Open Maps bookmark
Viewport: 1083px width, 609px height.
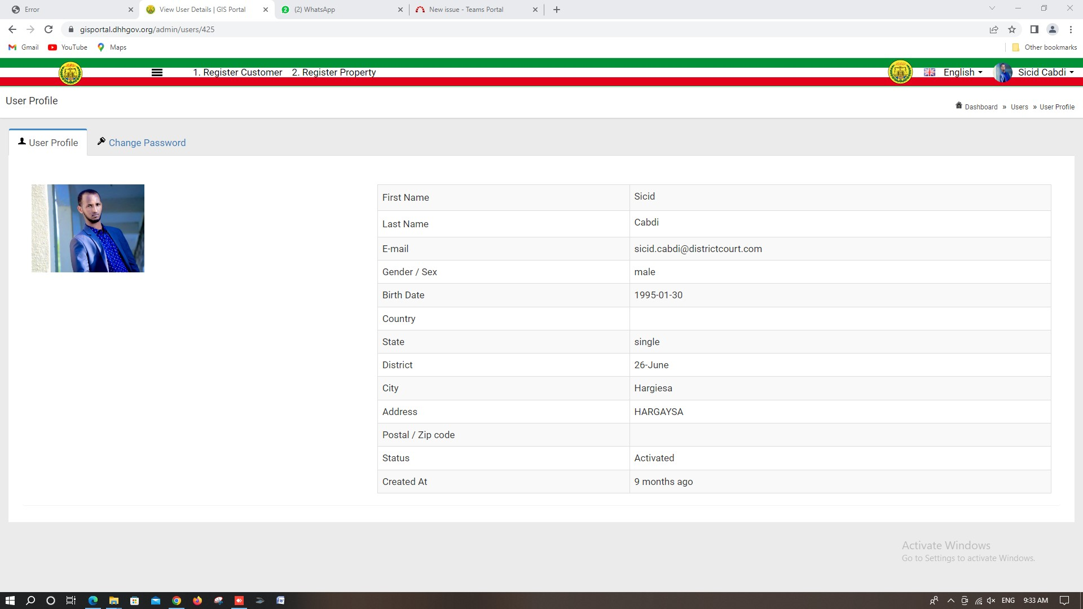112,47
